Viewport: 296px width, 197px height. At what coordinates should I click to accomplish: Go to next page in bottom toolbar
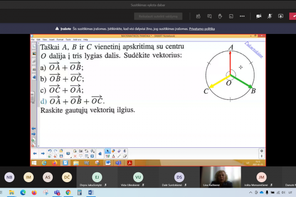click(43, 154)
